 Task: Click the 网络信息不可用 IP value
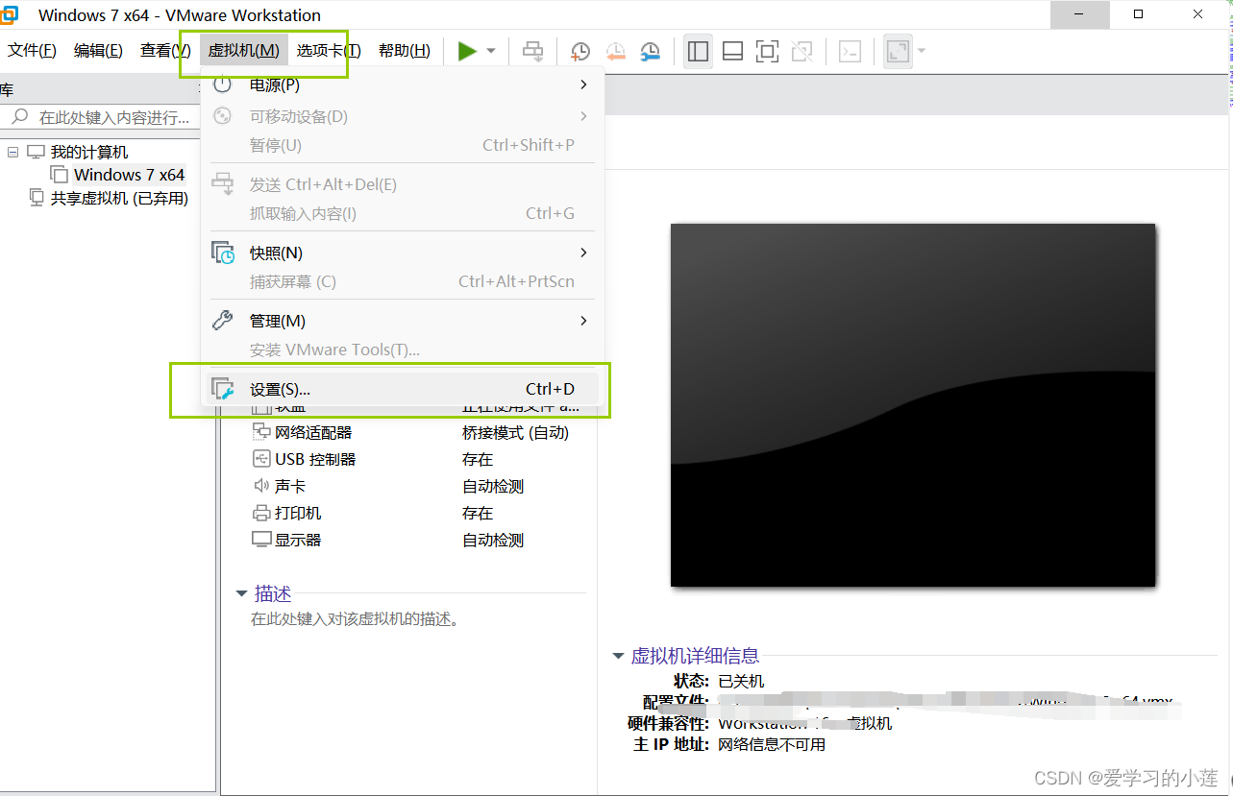click(772, 744)
